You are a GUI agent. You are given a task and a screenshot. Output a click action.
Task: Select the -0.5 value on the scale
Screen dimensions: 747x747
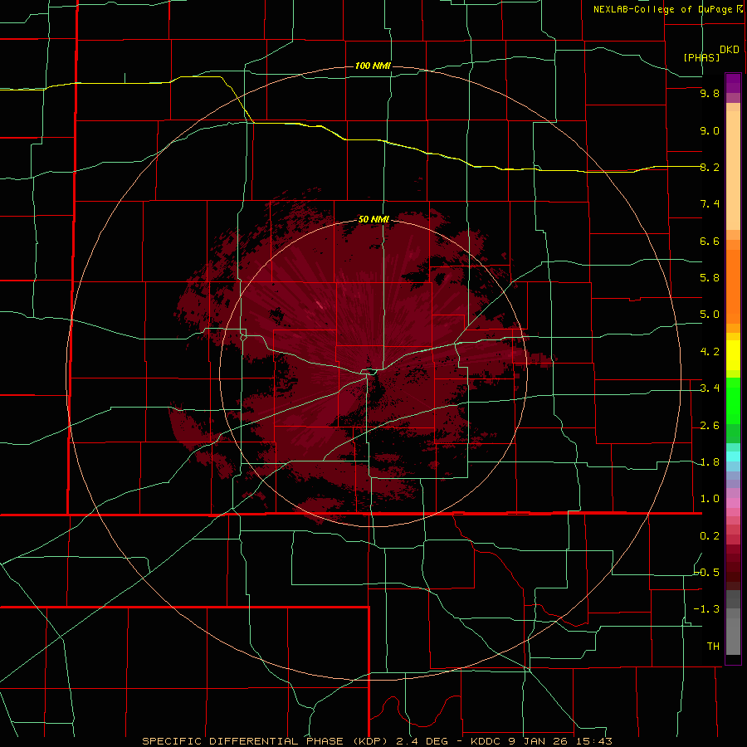click(707, 573)
